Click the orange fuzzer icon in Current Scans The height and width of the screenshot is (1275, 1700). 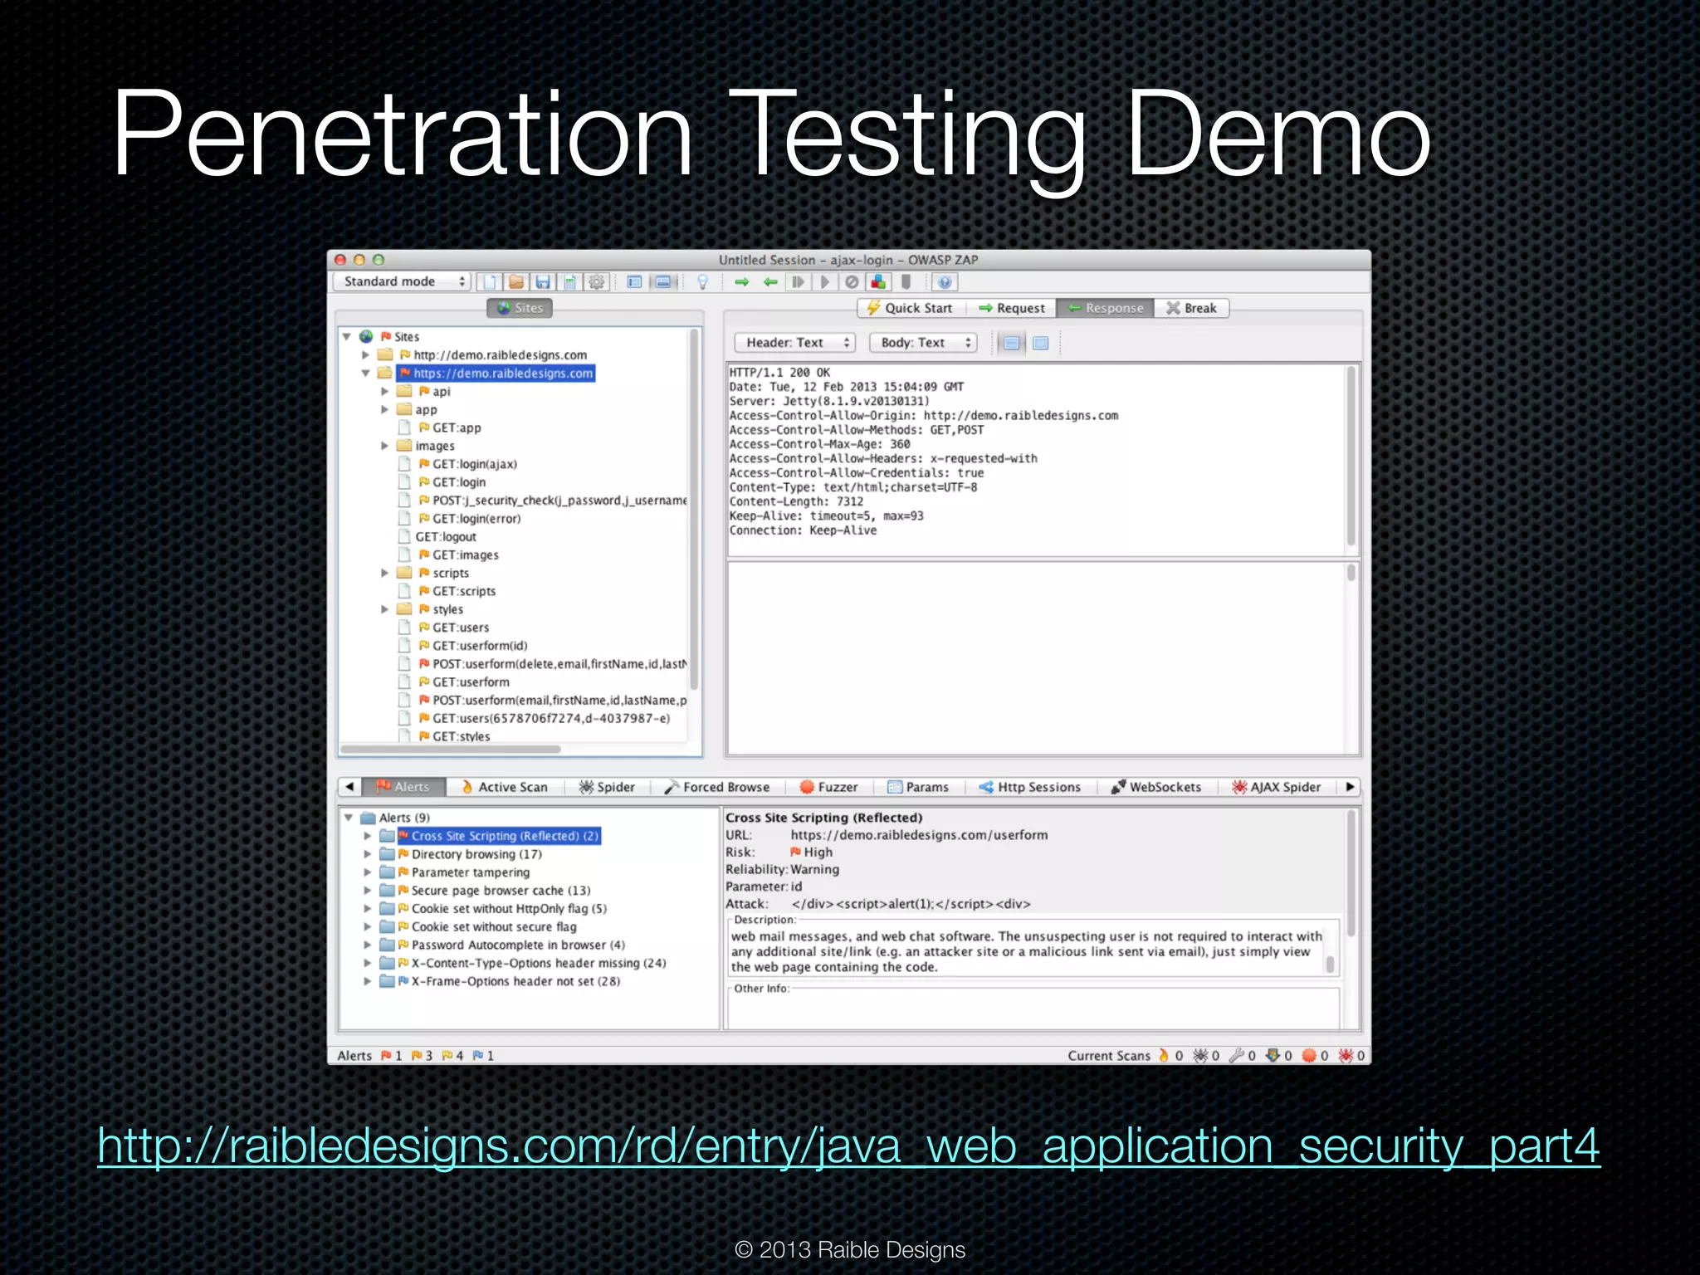(1309, 1055)
